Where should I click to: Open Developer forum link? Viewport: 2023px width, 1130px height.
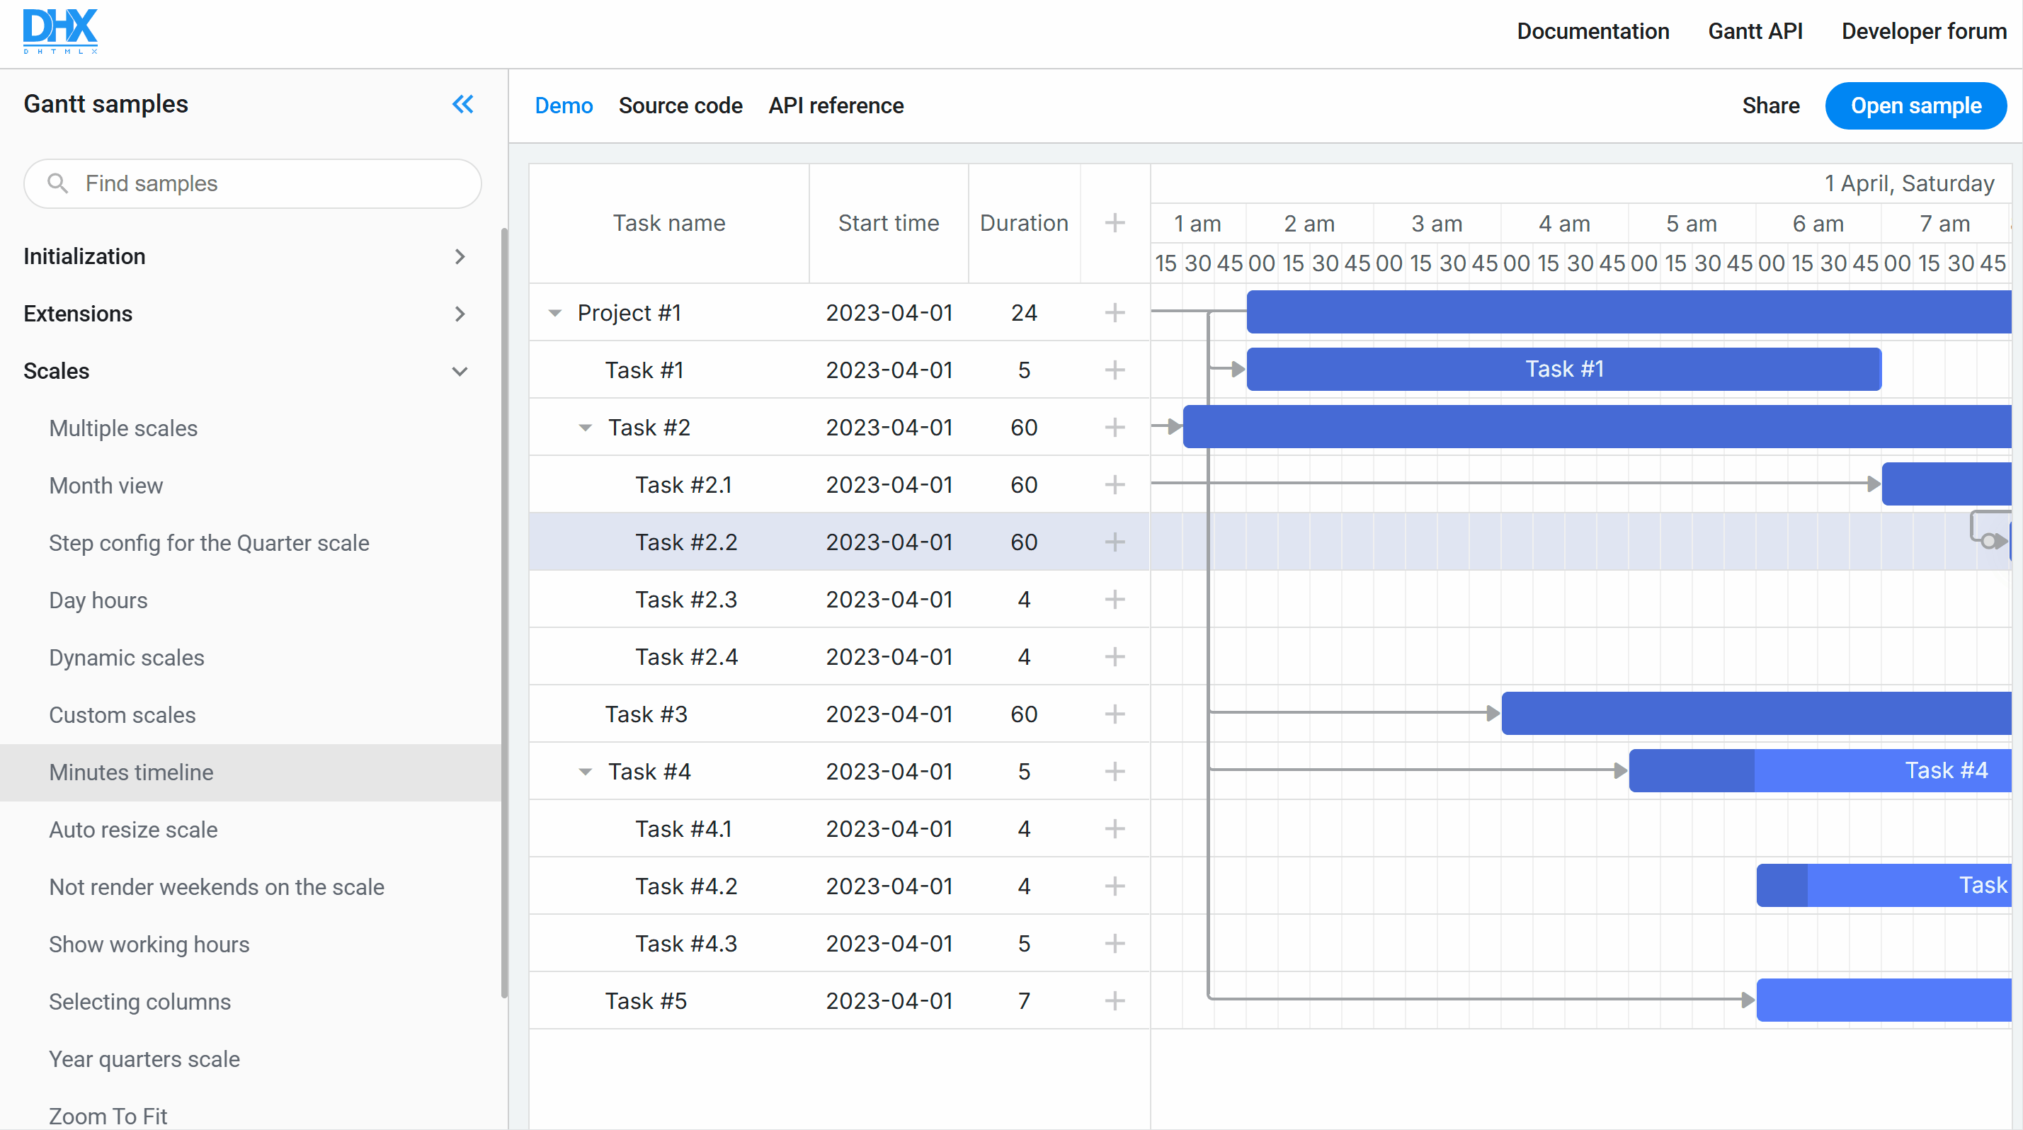click(1924, 31)
